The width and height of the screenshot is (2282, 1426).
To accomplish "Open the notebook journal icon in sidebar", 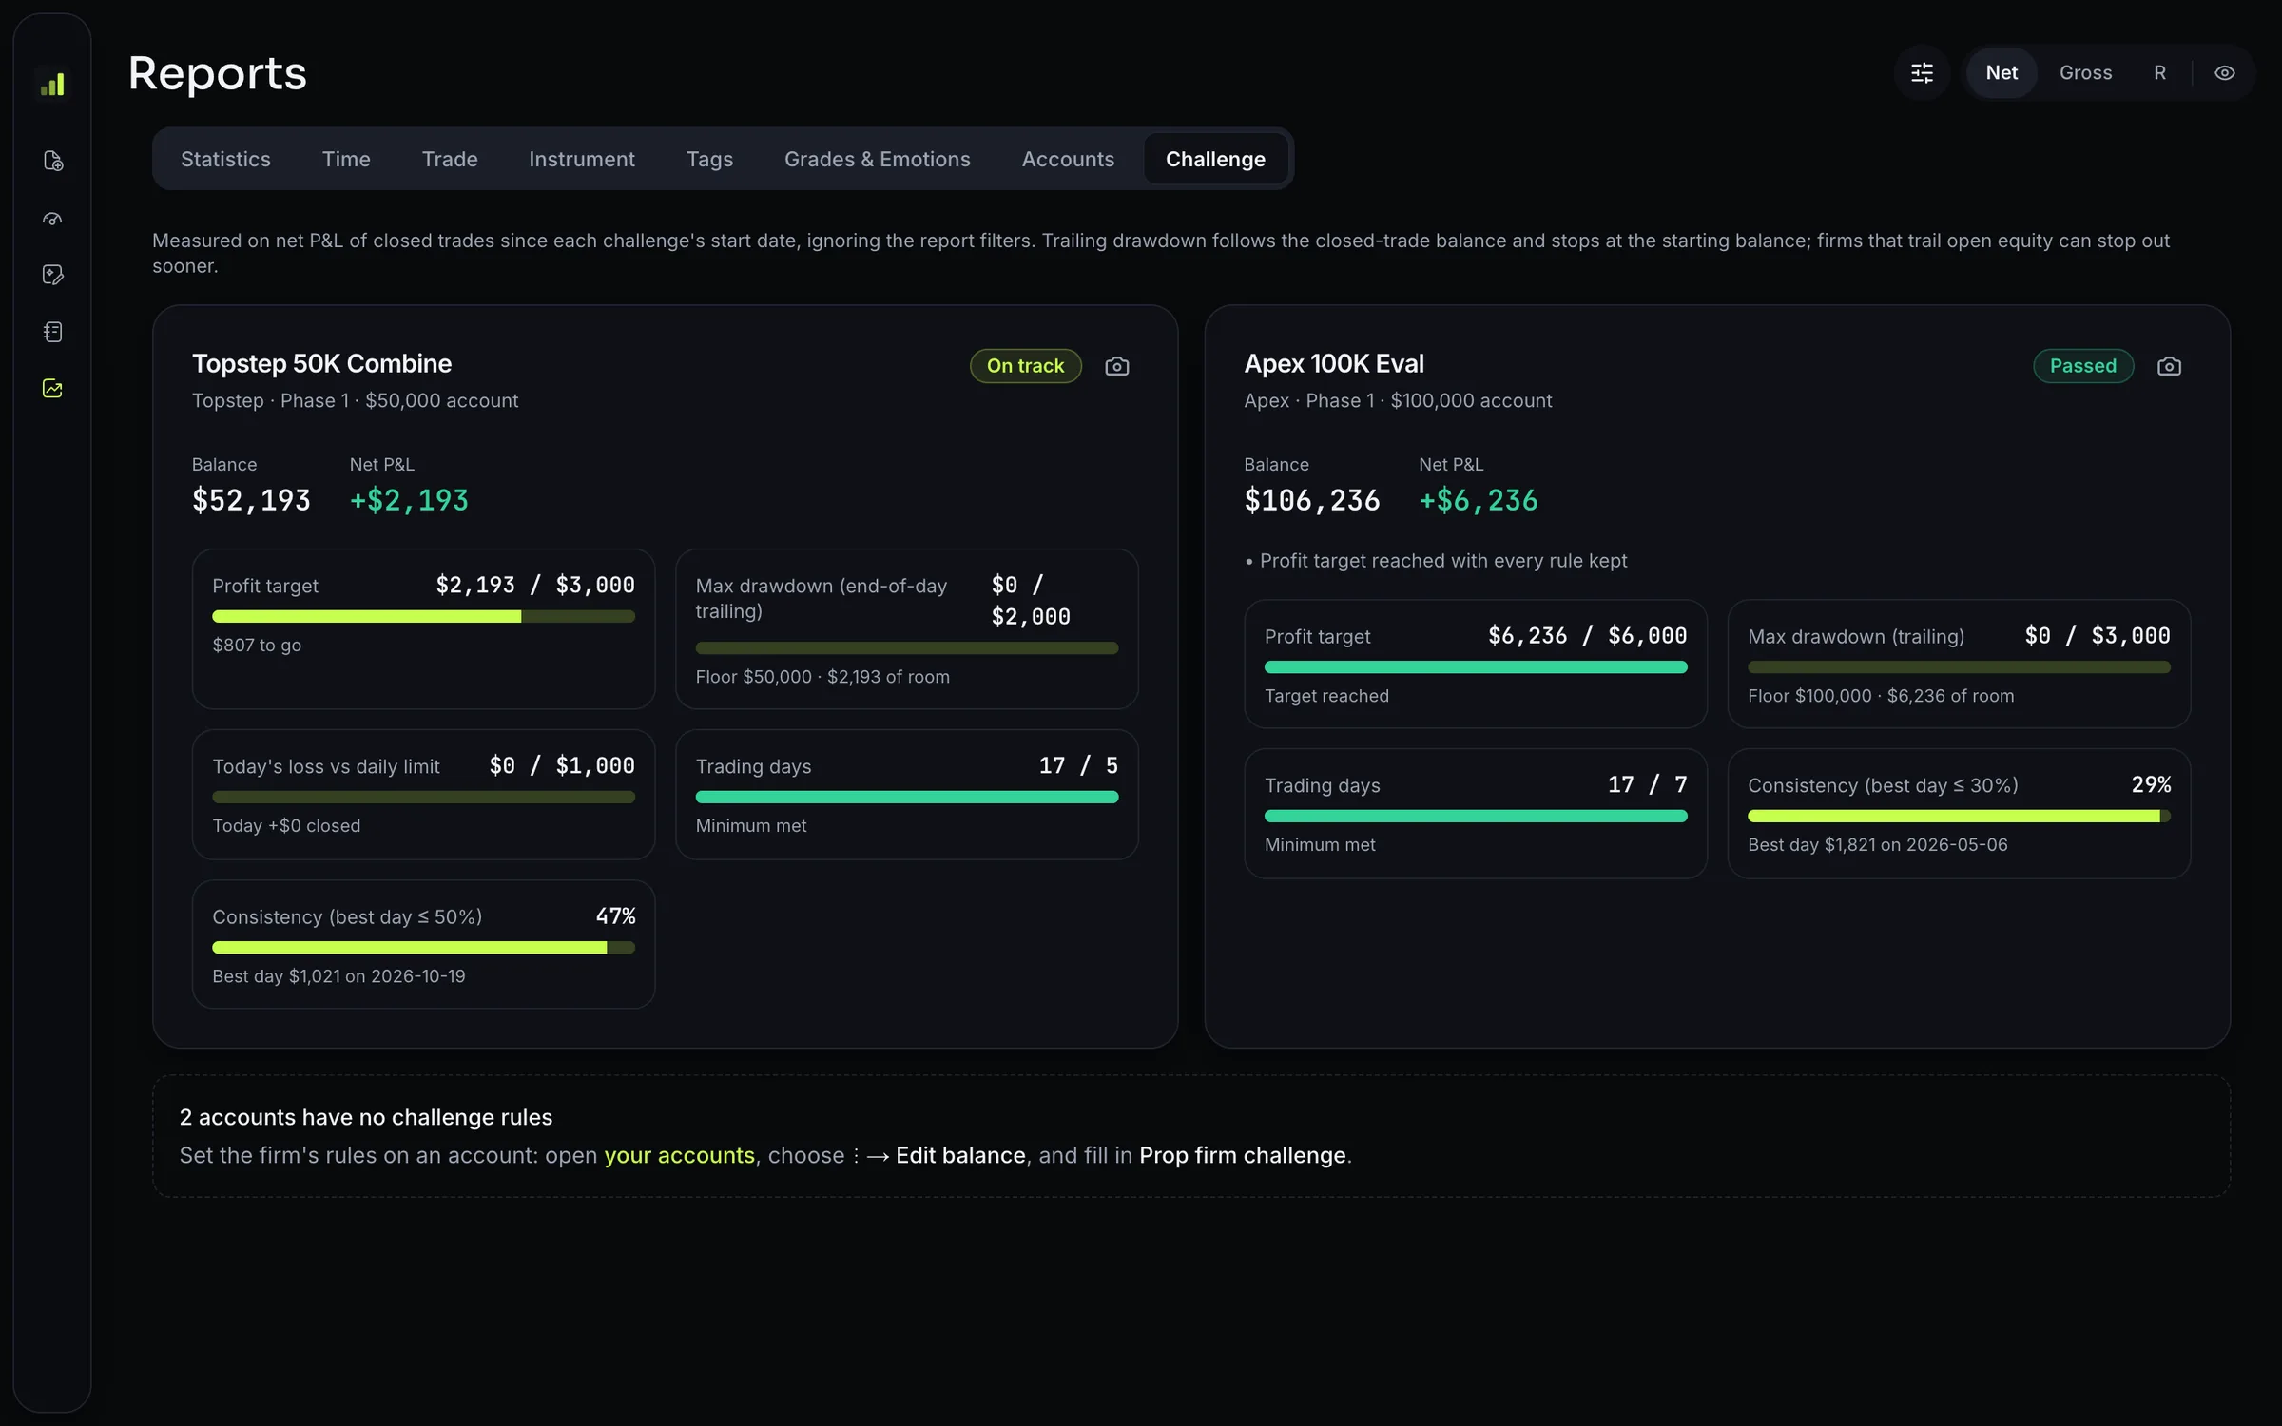I will click(x=53, y=332).
